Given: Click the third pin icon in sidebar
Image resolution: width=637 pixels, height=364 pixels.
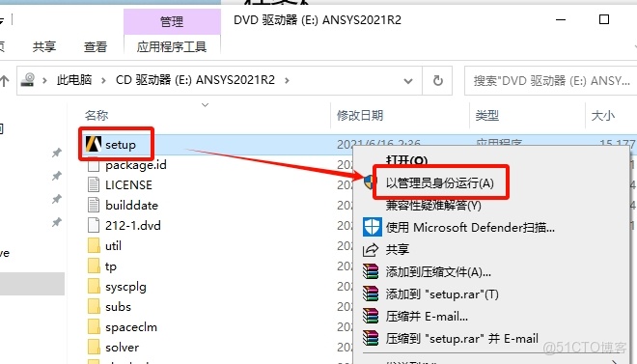Looking at the screenshot, I should (x=57, y=199).
